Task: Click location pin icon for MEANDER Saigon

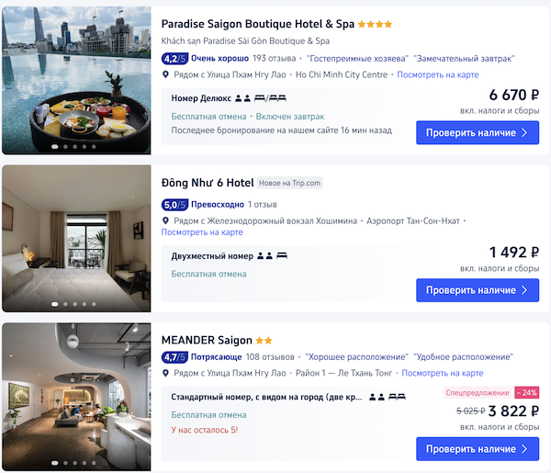Action: click(x=165, y=373)
